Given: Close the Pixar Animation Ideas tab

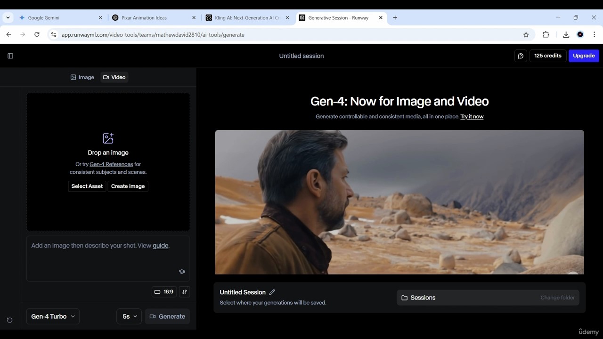Looking at the screenshot, I should [194, 17].
